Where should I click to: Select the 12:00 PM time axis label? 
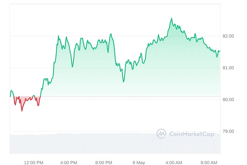(x=33, y=162)
